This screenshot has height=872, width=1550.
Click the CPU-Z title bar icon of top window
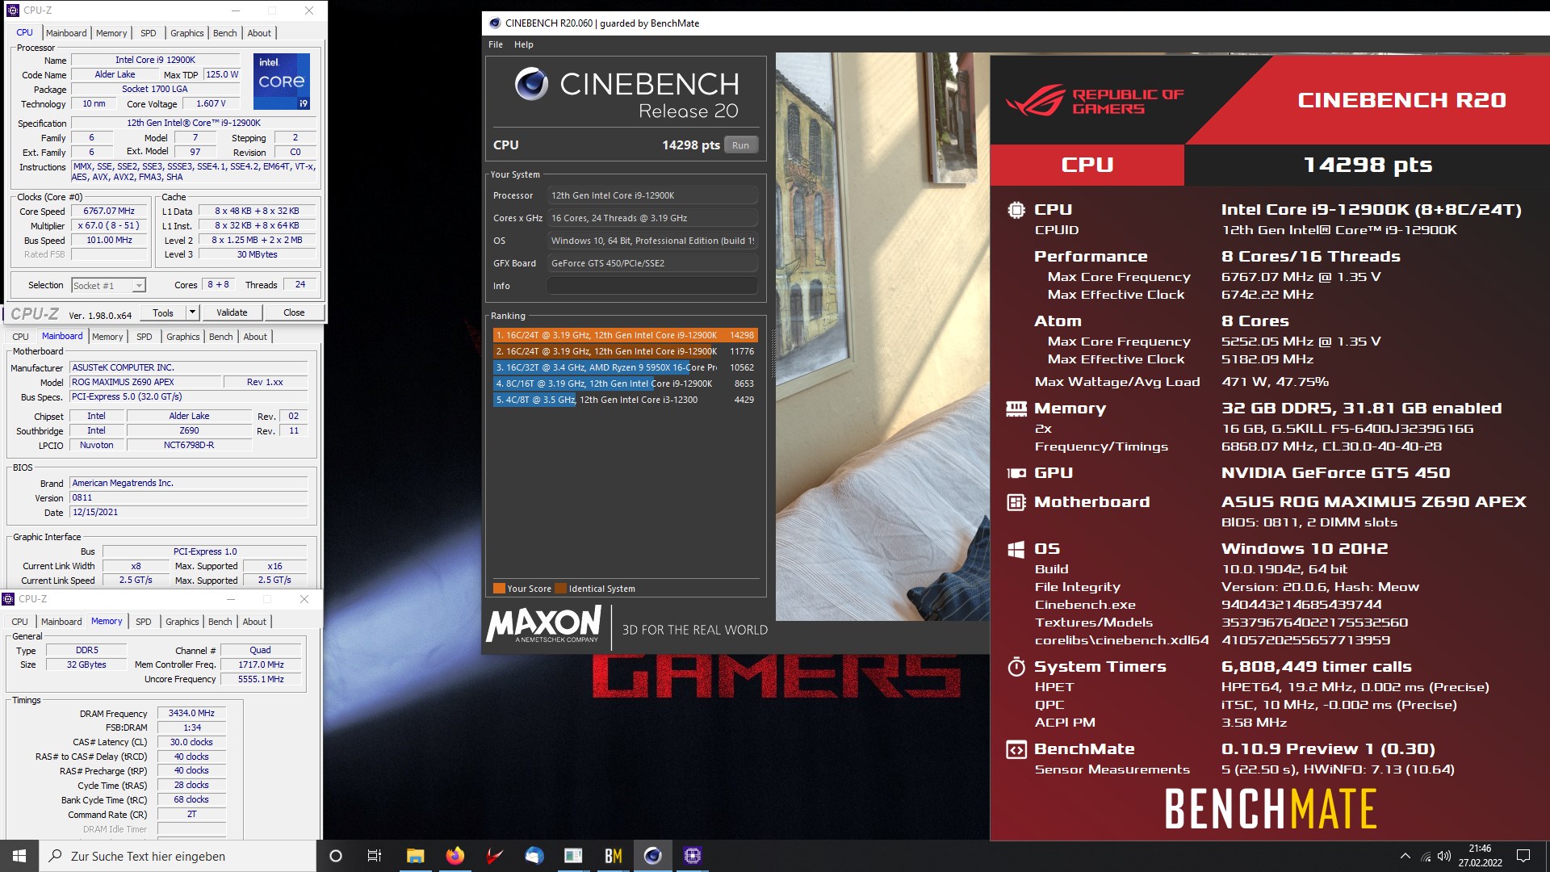(12, 10)
